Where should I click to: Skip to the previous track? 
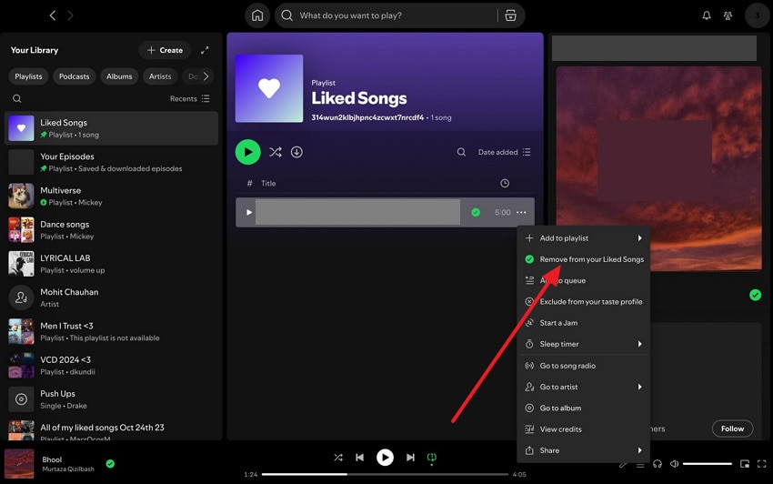(360, 458)
